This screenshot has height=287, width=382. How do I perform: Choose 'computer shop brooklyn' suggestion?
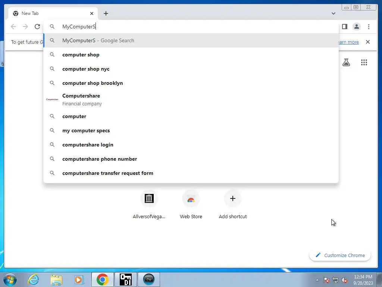191,83
